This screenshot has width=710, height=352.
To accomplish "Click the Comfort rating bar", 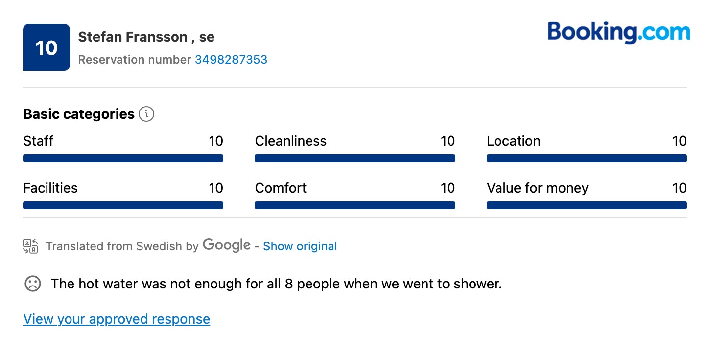I will 355,205.
